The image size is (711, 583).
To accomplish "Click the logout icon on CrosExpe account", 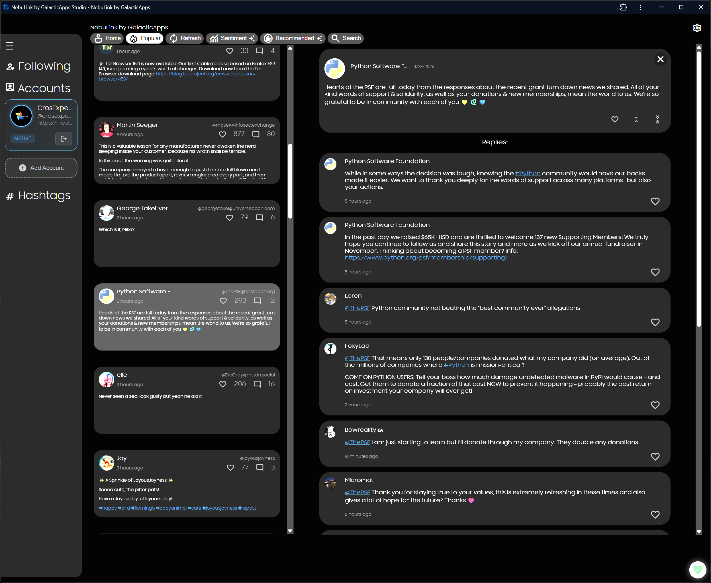I will [x=64, y=138].
